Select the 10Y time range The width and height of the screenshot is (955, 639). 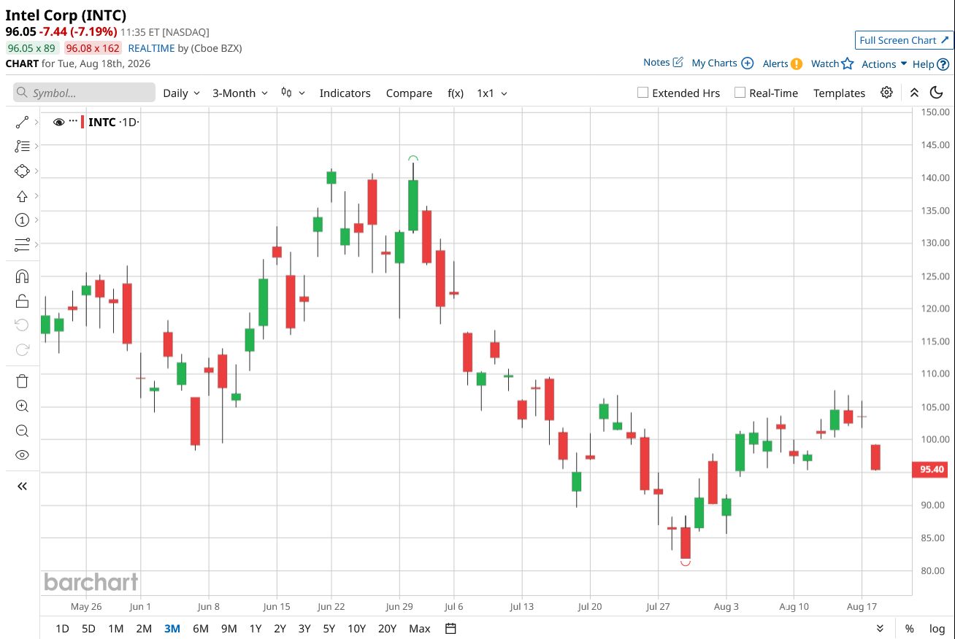coord(356,629)
